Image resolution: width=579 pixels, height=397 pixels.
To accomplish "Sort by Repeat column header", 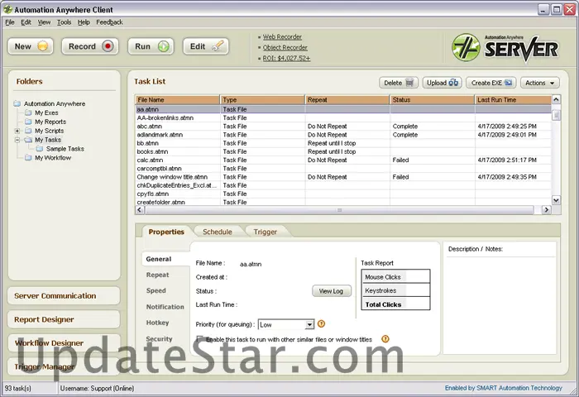I will coord(347,100).
